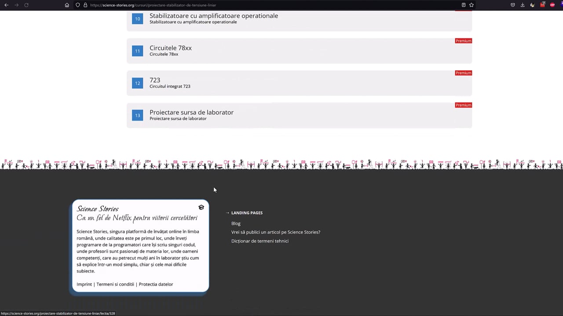Image resolution: width=563 pixels, height=316 pixels.
Task: Open 'Vrei să publici un articol' link
Action: [276, 232]
